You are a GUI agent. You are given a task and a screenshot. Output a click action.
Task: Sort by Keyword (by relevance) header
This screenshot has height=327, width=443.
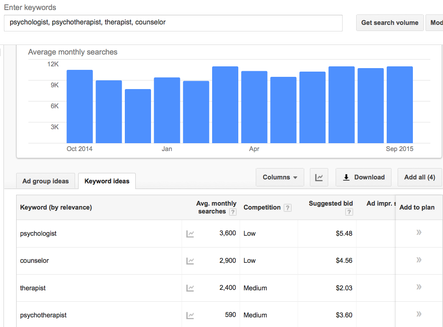click(x=56, y=207)
